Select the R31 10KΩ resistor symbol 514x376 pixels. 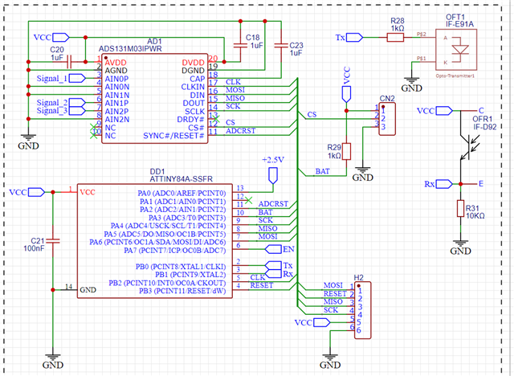460,209
